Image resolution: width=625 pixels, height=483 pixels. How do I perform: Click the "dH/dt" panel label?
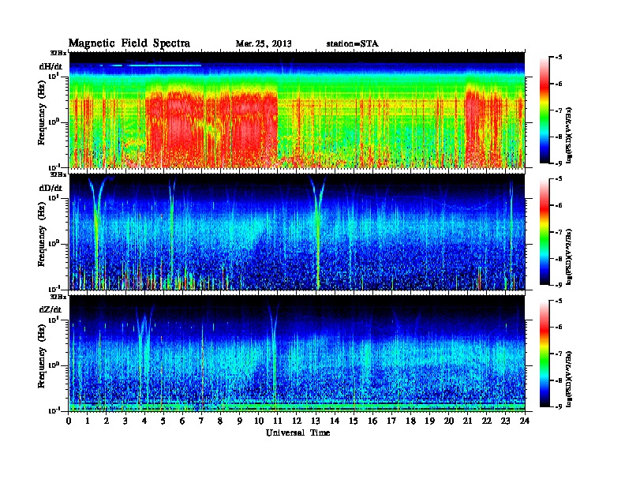click(51, 66)
